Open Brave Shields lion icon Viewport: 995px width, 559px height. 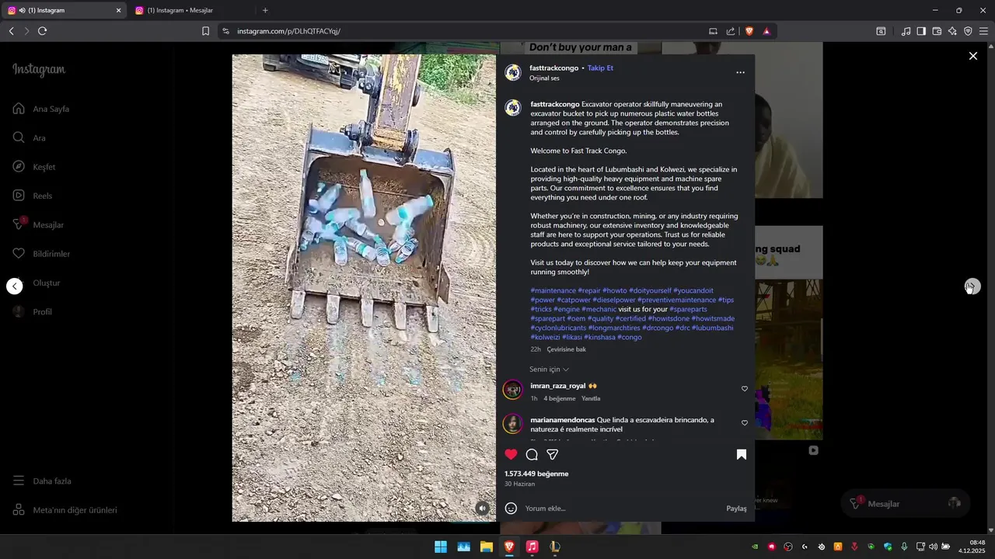pos(749,31)
